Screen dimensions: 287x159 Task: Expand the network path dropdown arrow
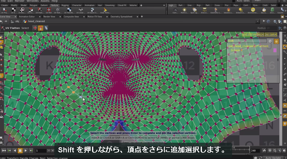257,21
